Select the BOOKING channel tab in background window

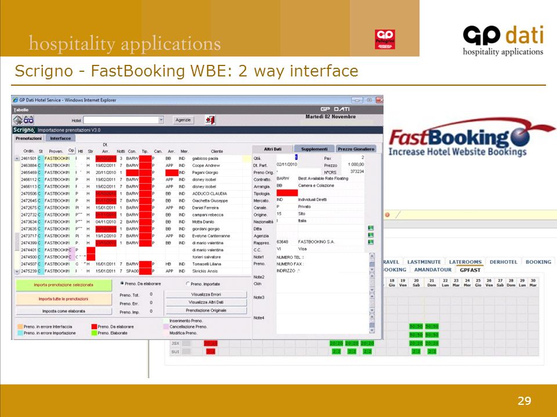pyautogui.click(x=538, y=262)
